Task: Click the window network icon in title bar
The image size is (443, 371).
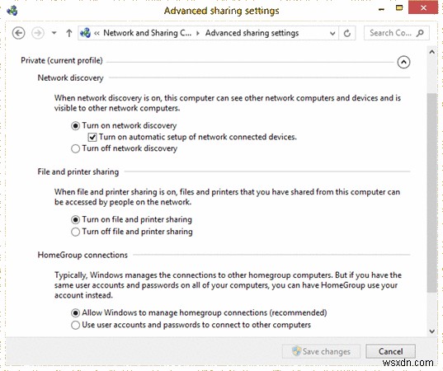Action: 12,11
